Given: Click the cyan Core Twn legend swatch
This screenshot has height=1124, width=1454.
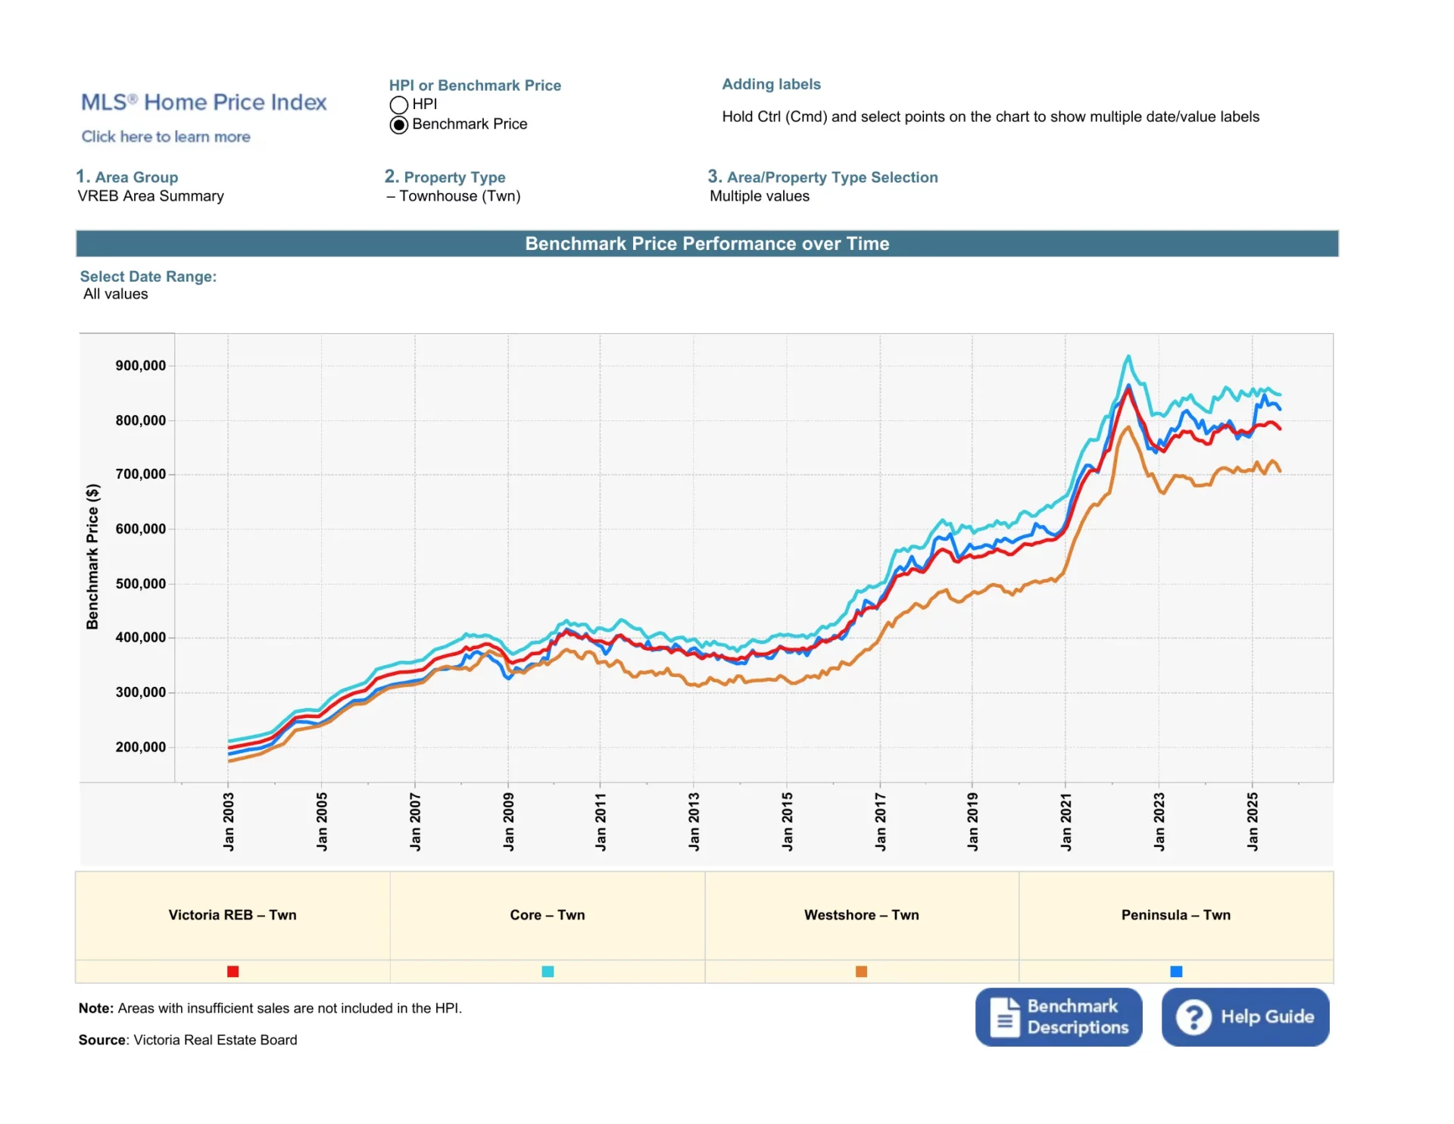Looking at the screenshot, I should tap(548, 972).
